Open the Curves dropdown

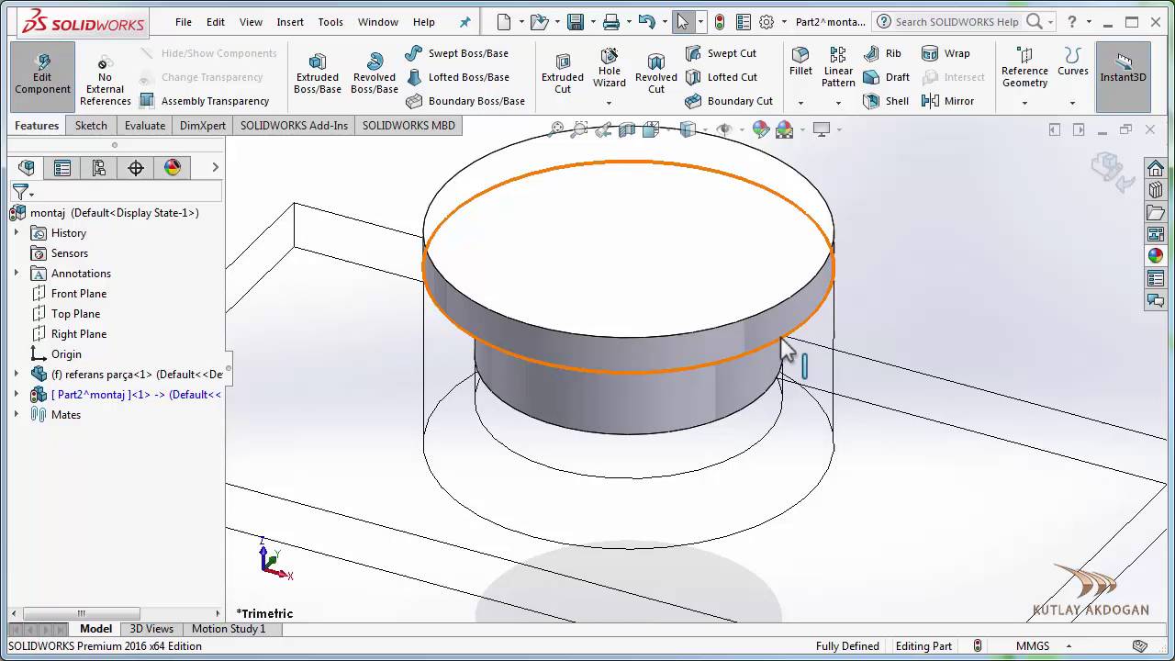coord(1072,62)
